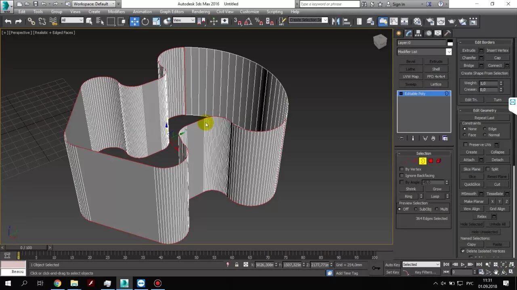This screenshot has height=290, width=517.
Task: Enable Ignore Backfacing checkbox
Action: pos(401,176)
